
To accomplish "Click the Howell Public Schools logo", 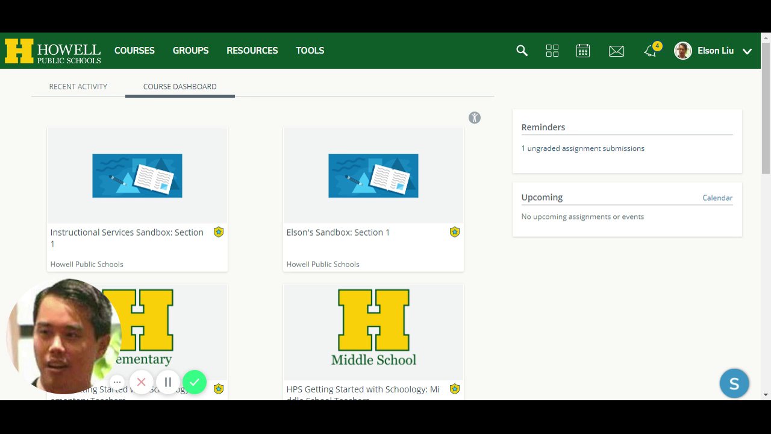I will pyautogui.click(x=53, y=51).
